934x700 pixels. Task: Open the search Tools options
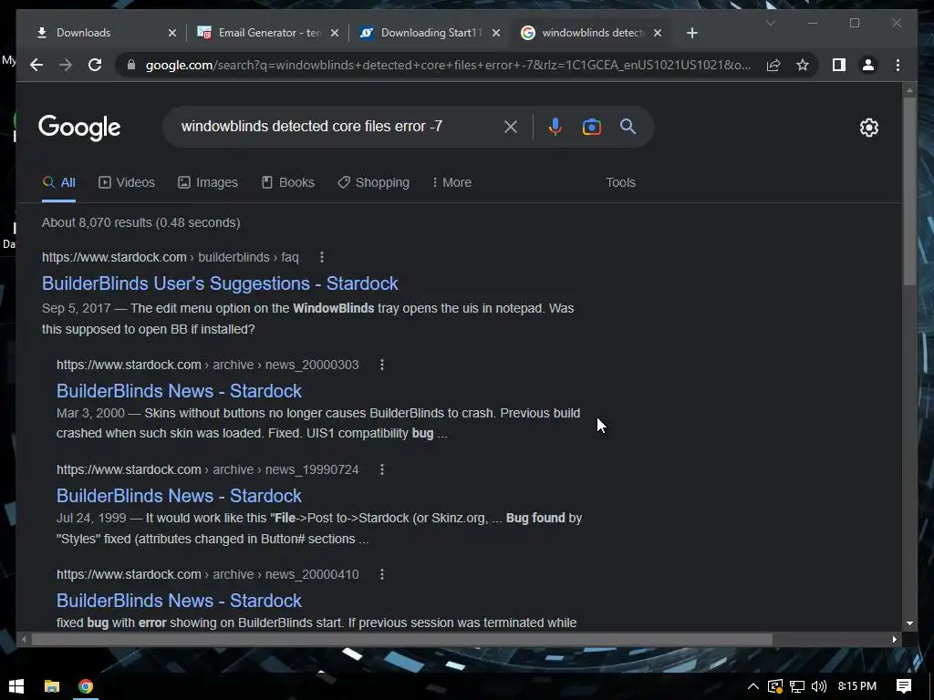tap(620, 182)
